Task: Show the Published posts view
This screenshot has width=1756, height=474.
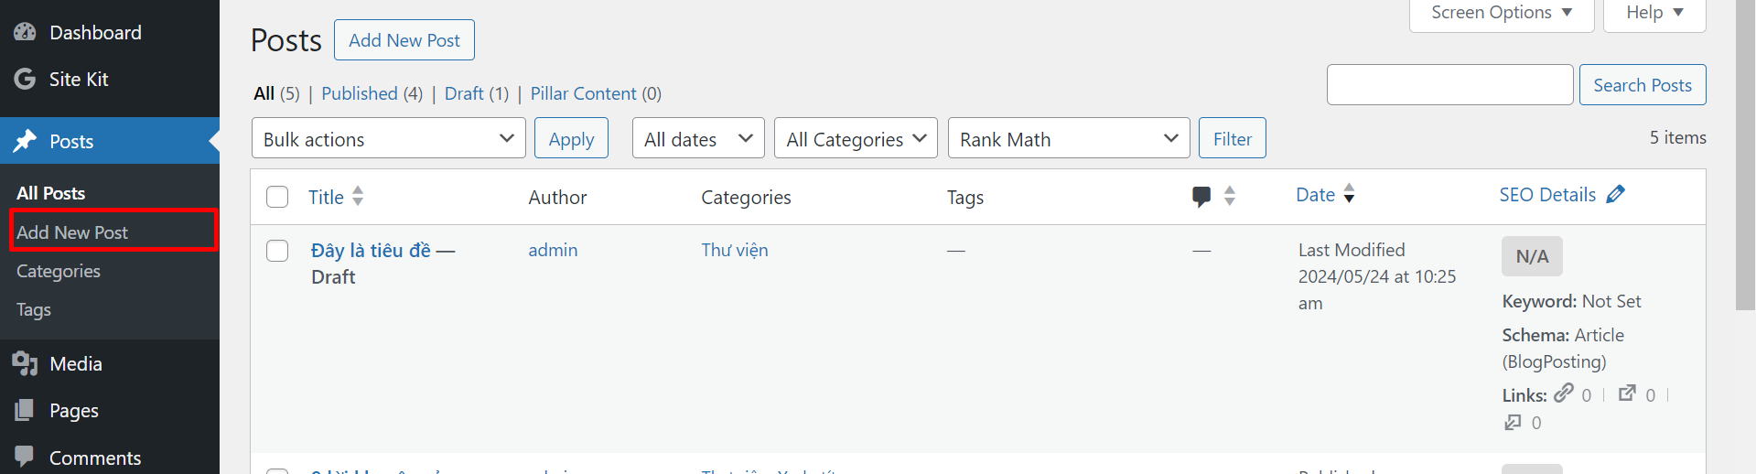Action: [x=360, y=93]
